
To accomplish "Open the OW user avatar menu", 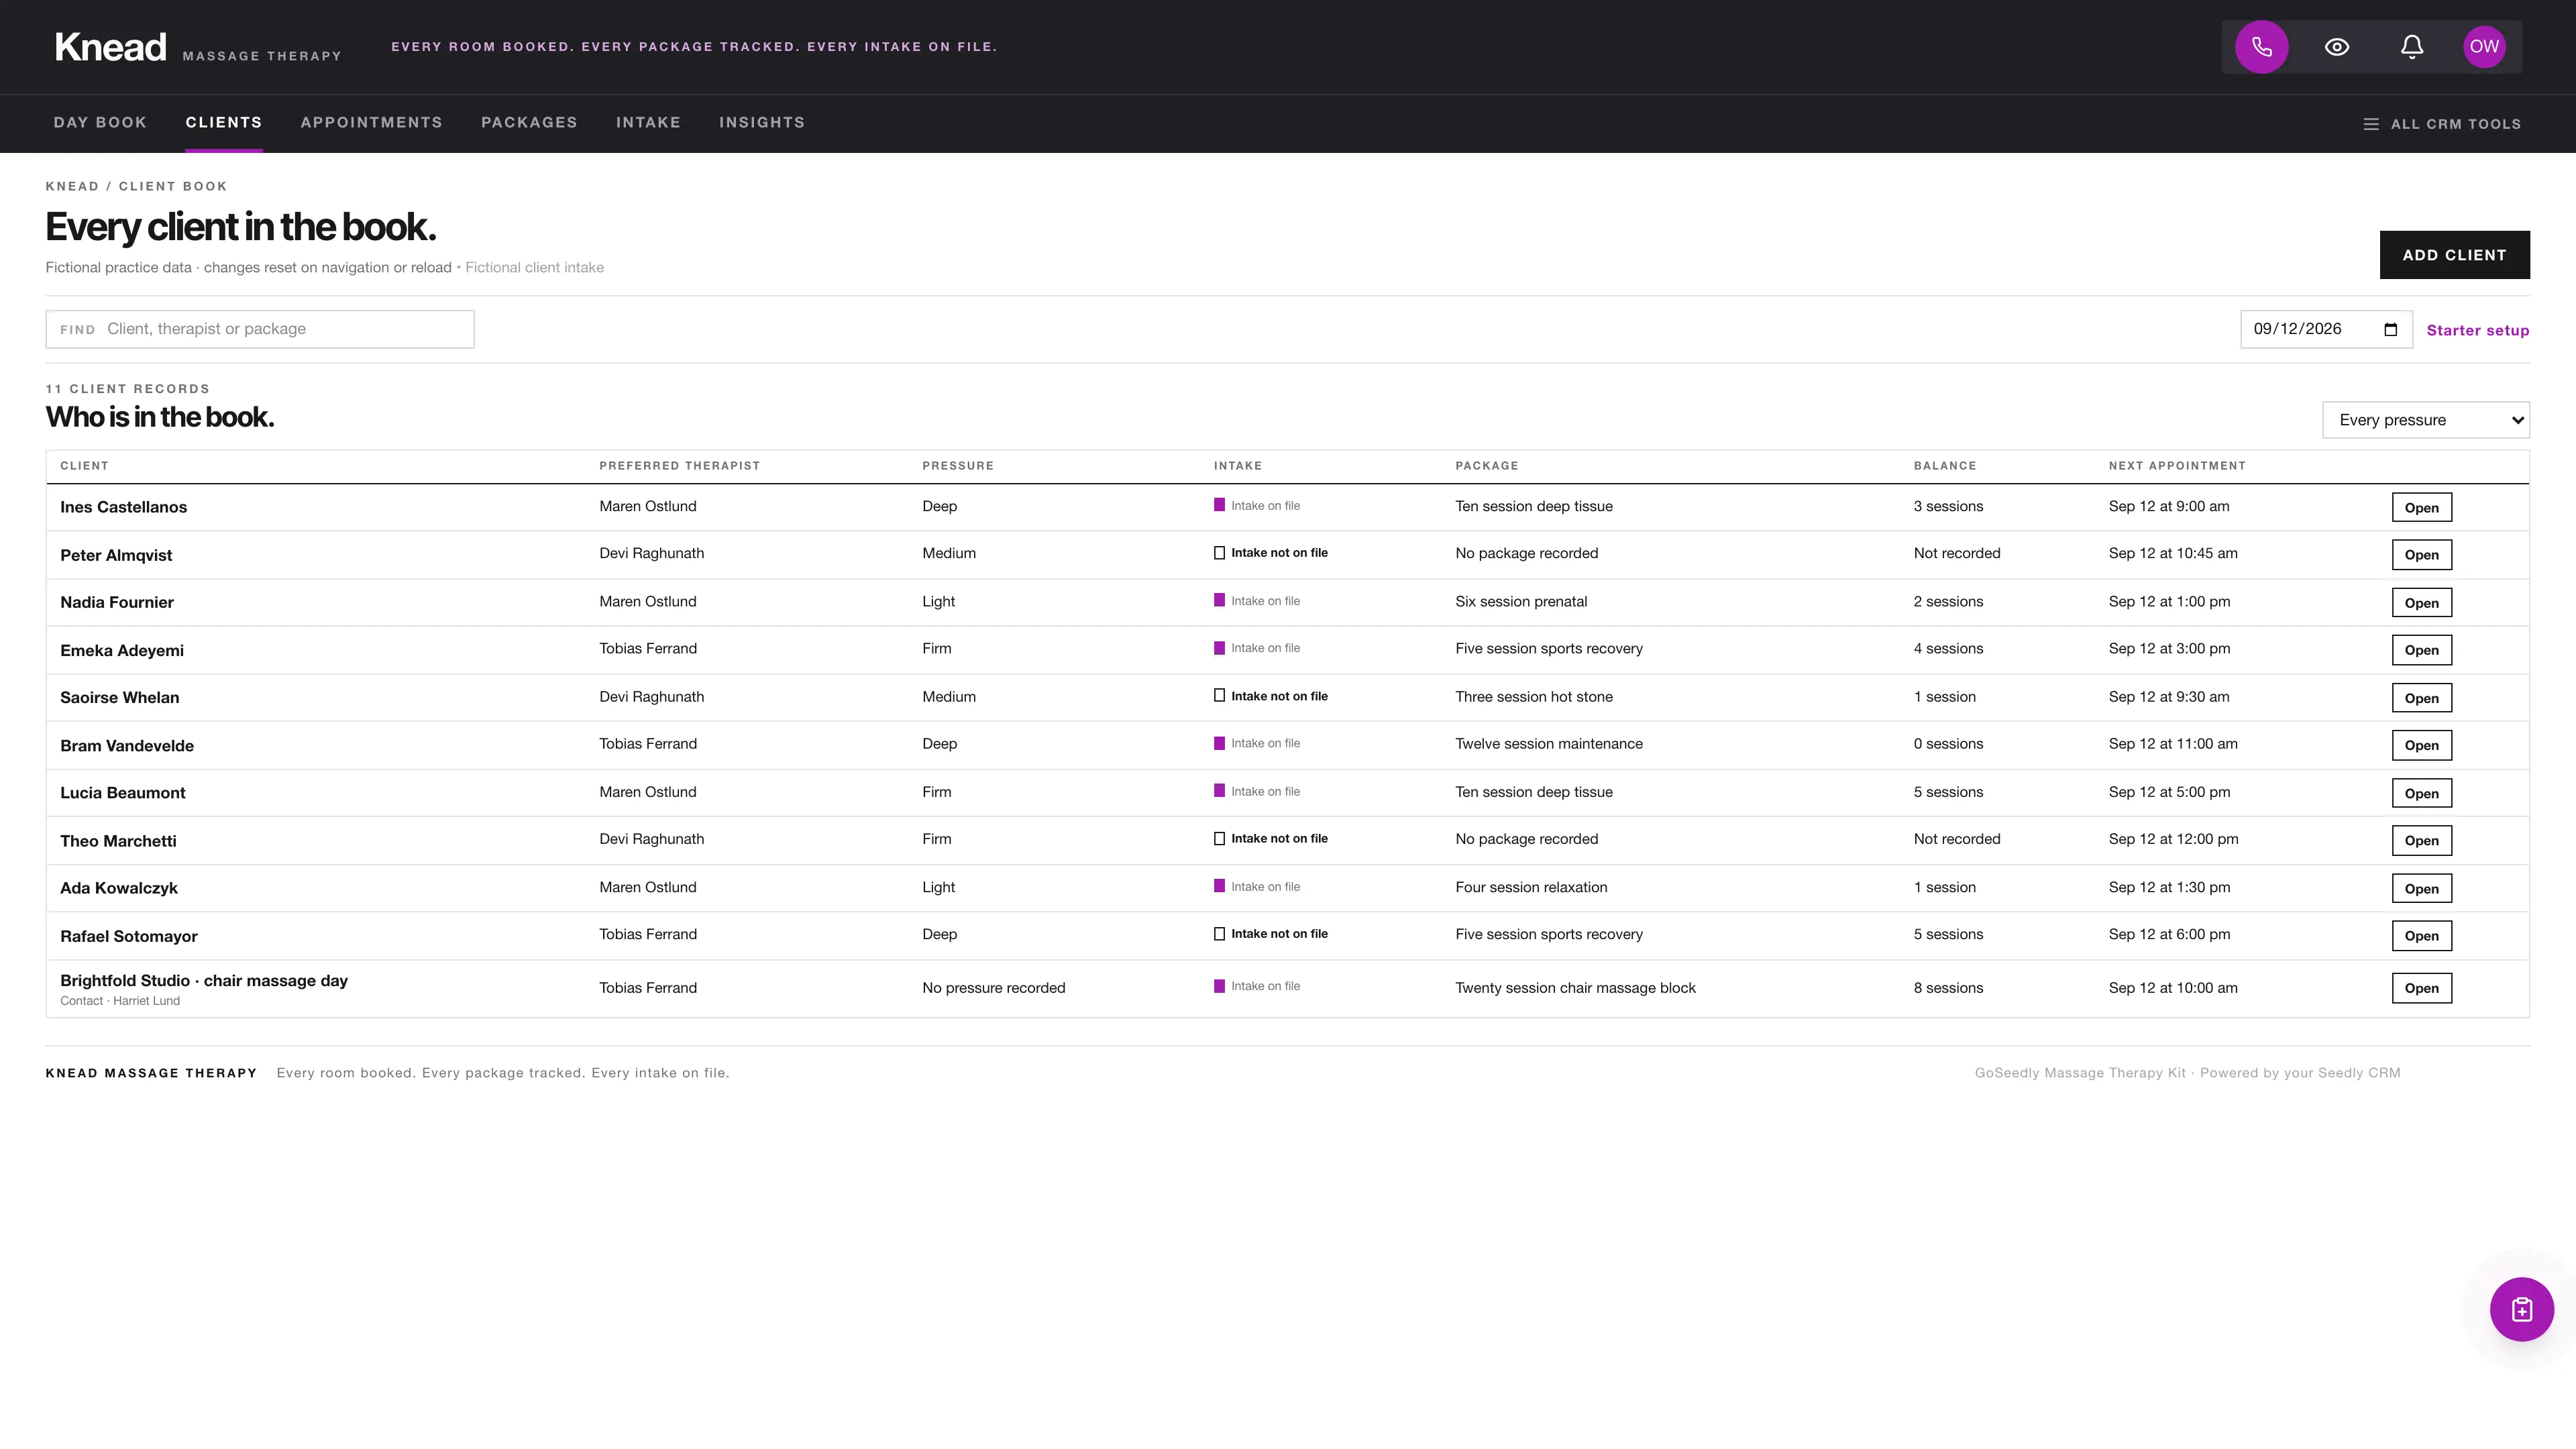I will 2484,47.
